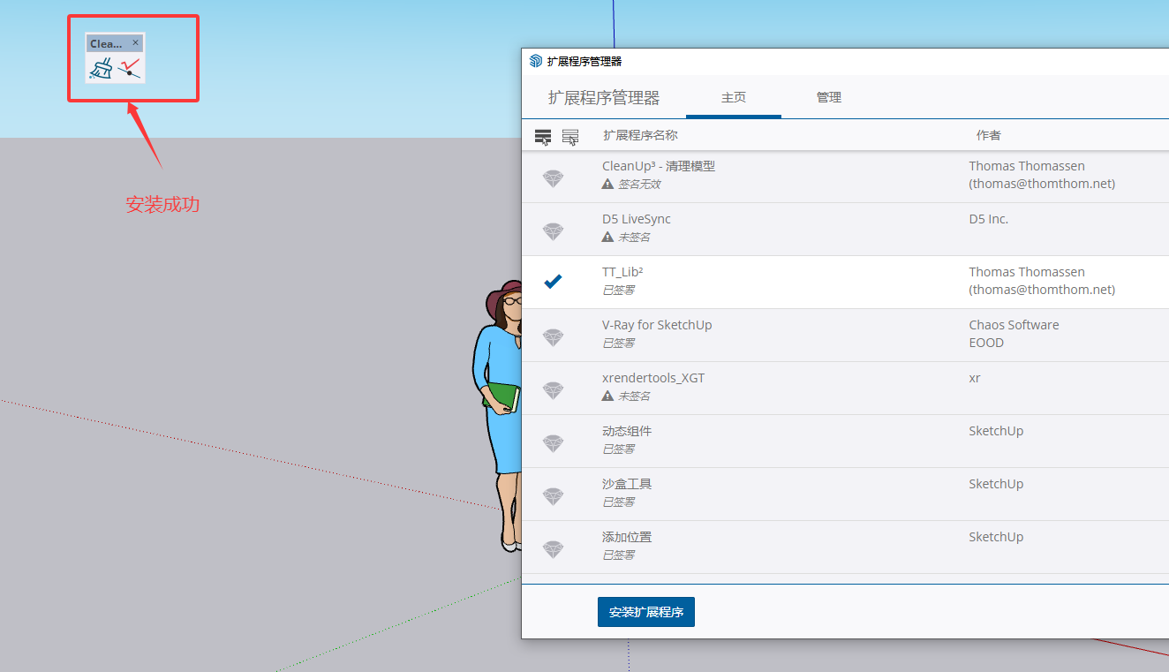The width and height of the screenshot is (1169, 672).
Task: Click the SketchUp author in 沙盒工具 row
Action: point(996,484)
